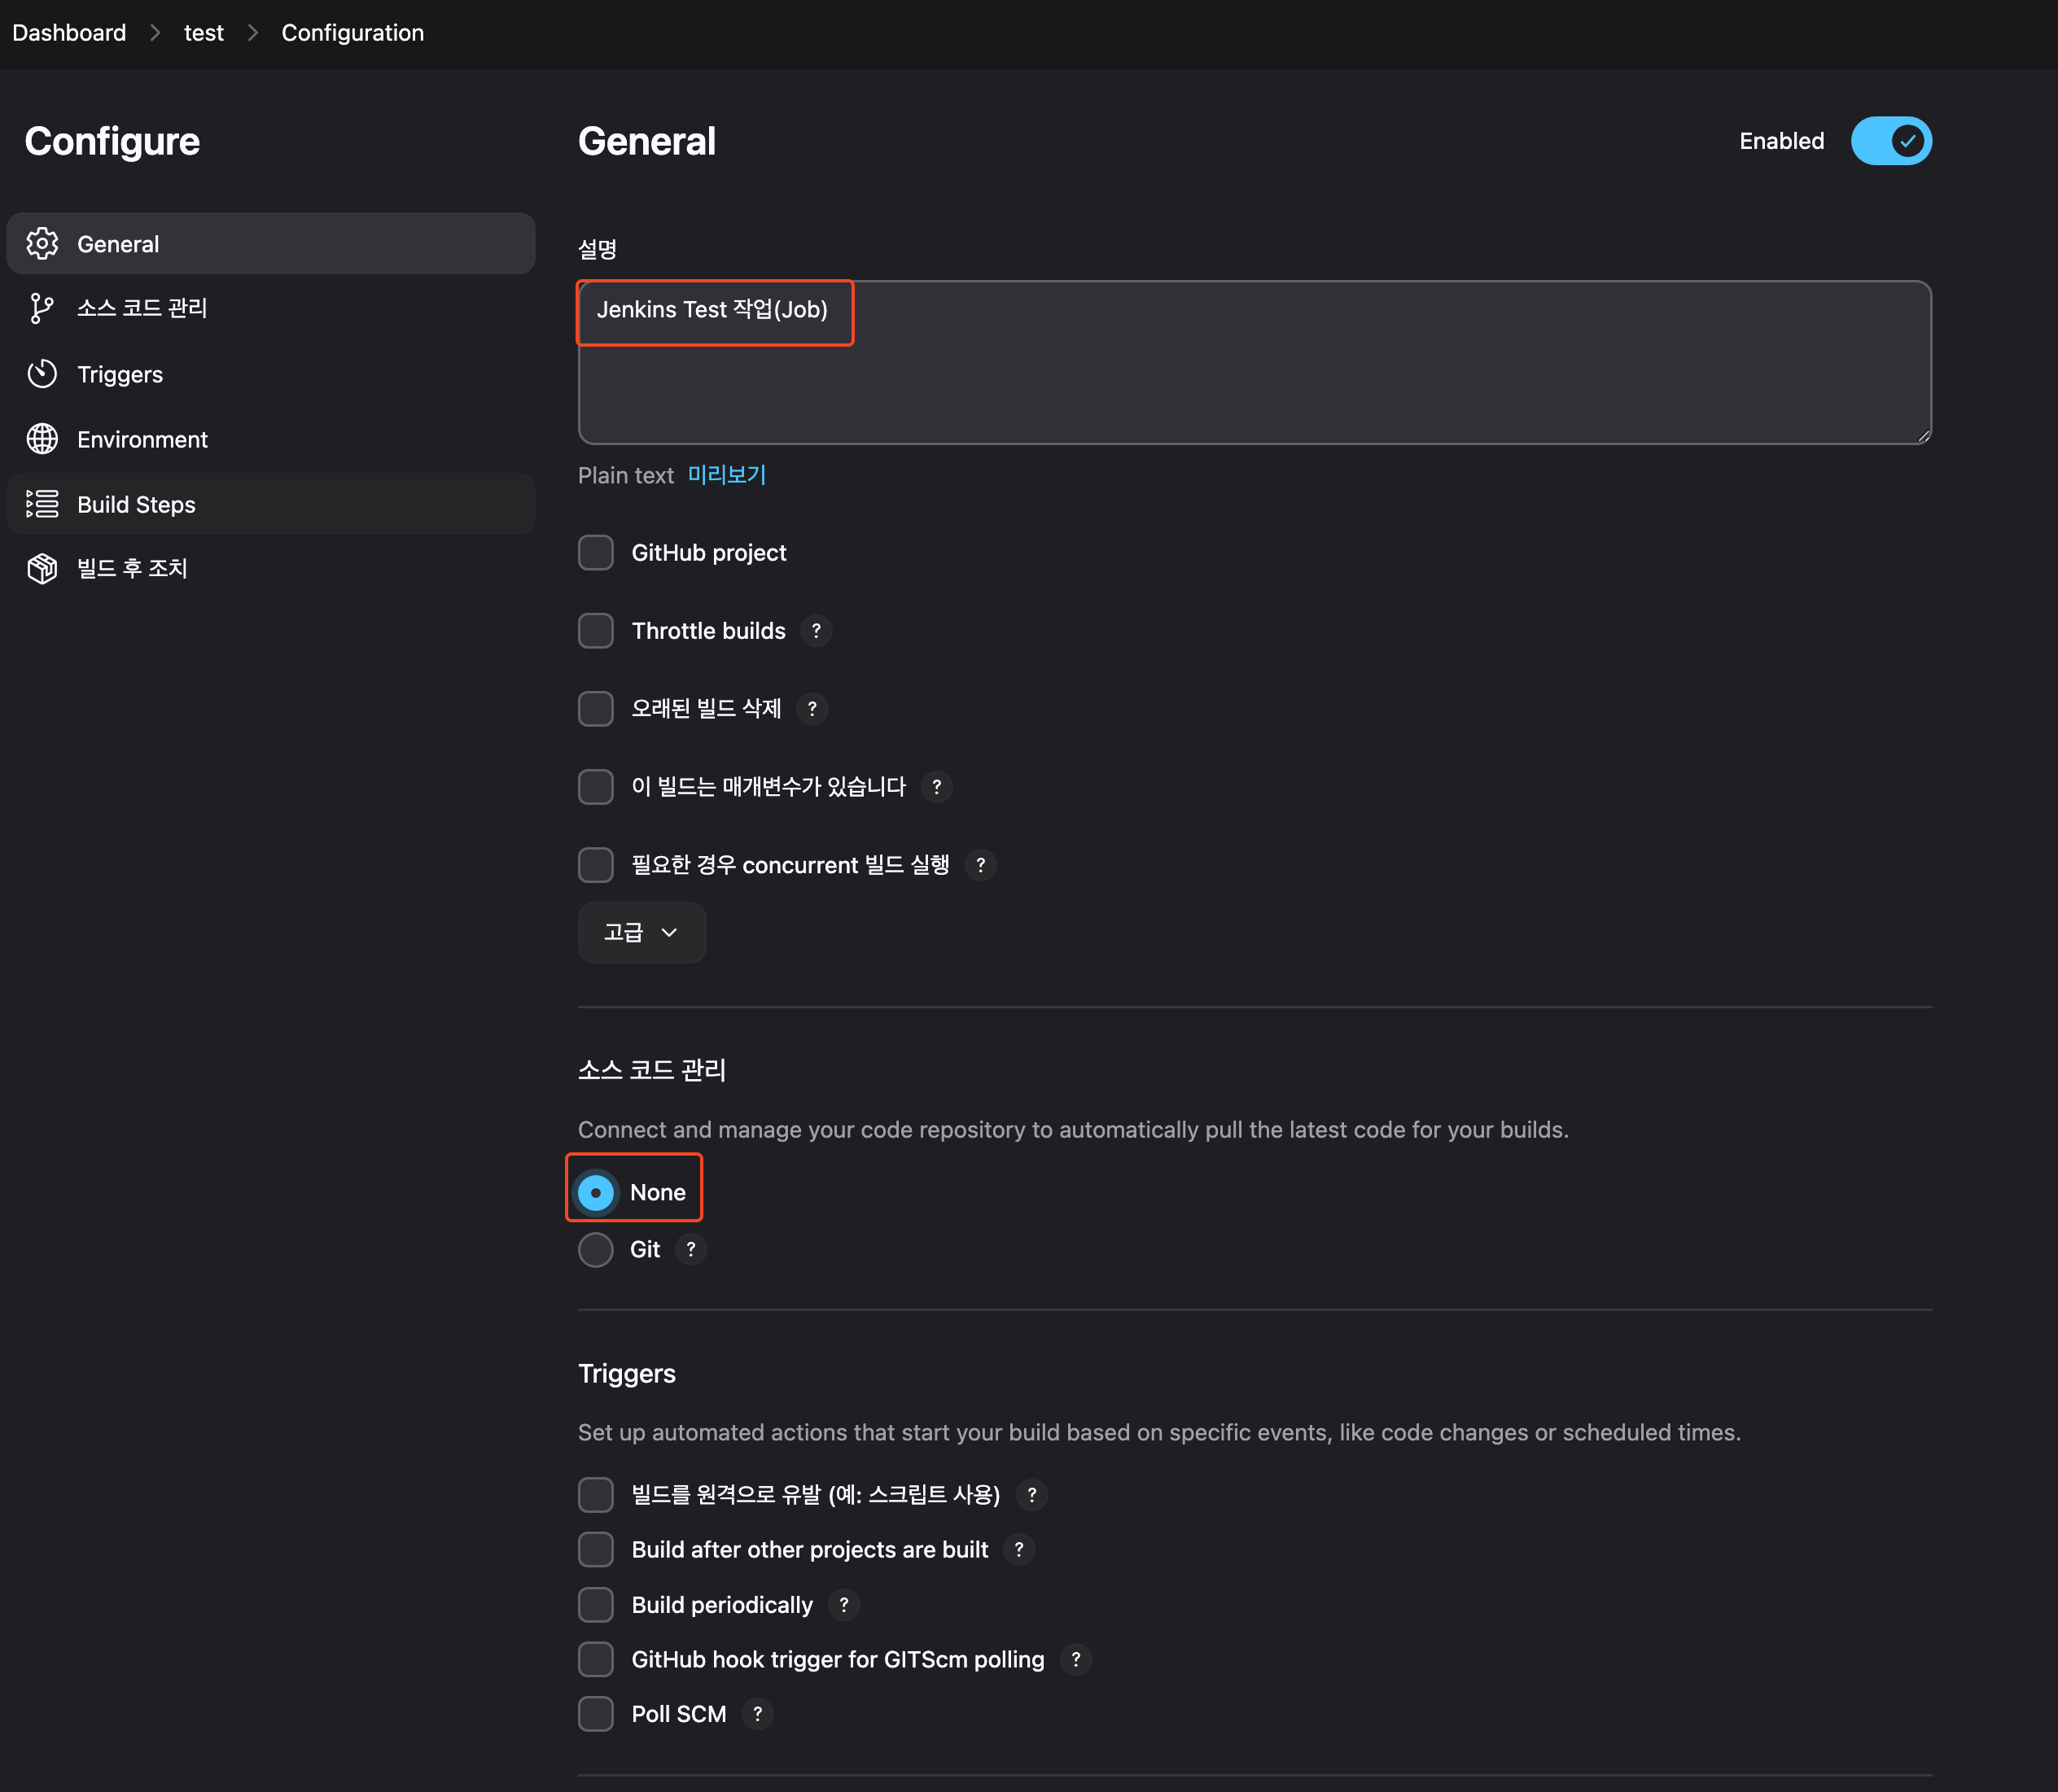
Task: Click the post-build package box icon
Action: point(42,568)
